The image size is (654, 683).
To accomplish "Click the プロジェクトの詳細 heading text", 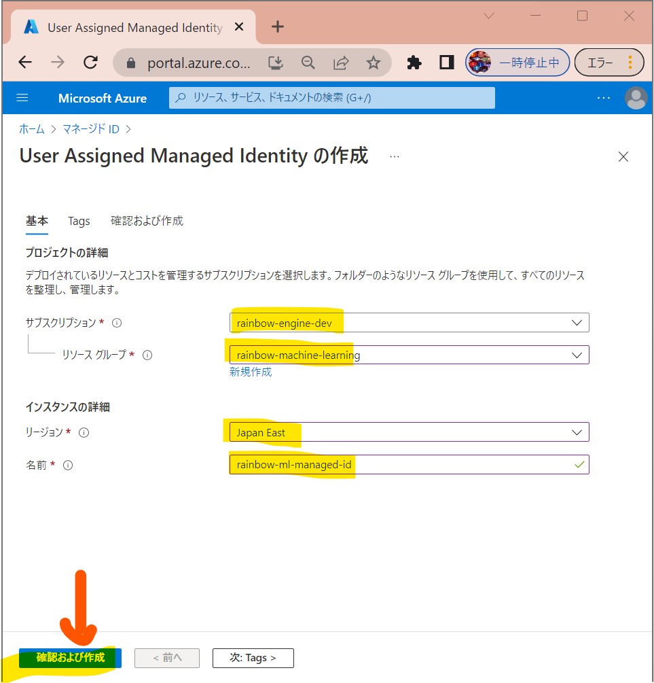I will pos(67,253).
